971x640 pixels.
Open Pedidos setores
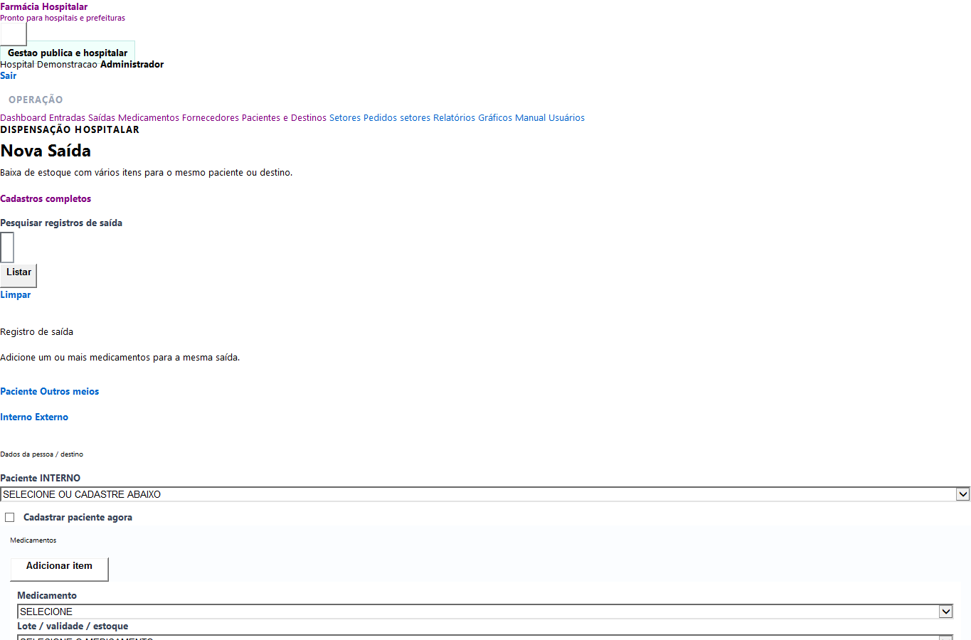(397, 118)
